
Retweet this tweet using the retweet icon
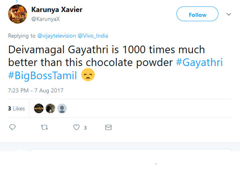(44, 128)
